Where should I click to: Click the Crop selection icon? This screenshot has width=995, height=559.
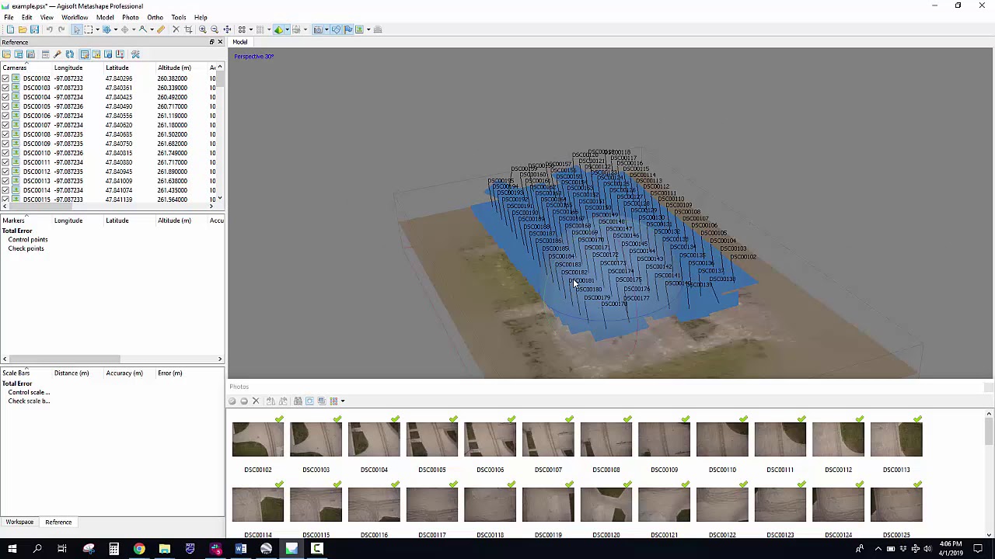[188, 30]
